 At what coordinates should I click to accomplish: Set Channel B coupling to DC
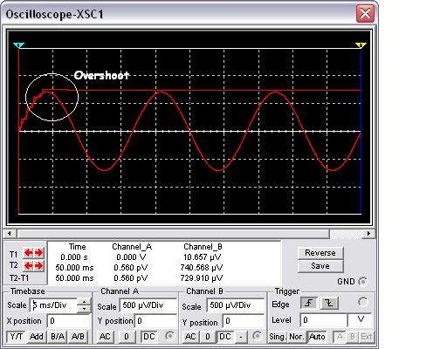click(224, 337)
